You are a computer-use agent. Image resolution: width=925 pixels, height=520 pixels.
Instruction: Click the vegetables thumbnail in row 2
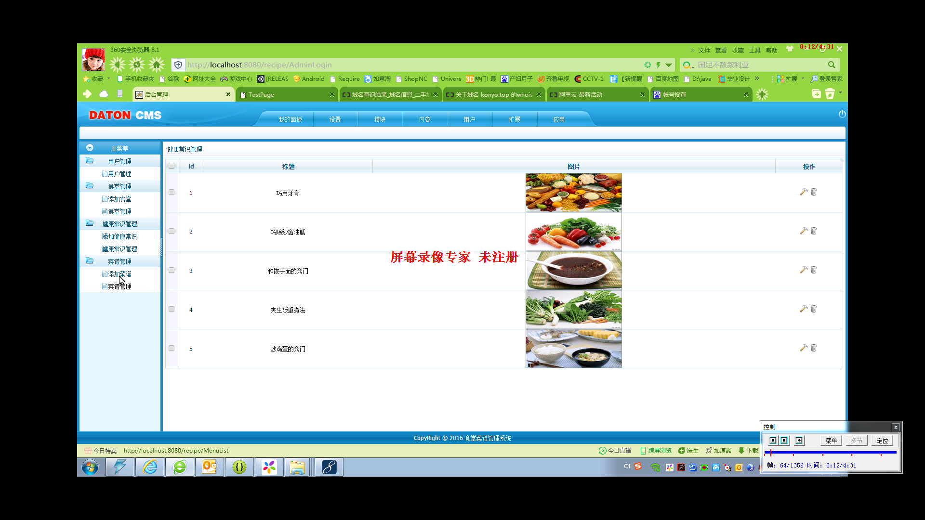point(574,232)
